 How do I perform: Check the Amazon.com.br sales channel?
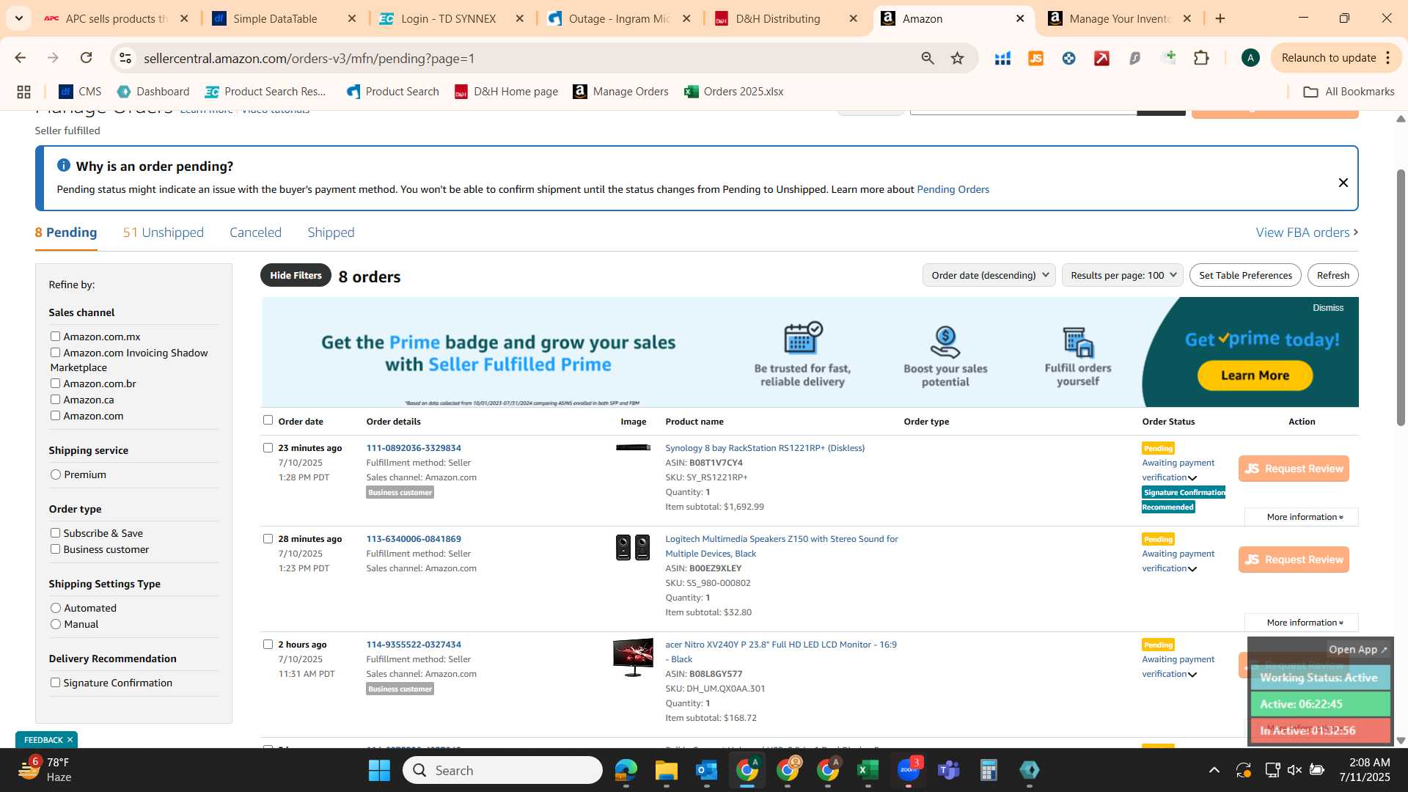click(55, 384)
